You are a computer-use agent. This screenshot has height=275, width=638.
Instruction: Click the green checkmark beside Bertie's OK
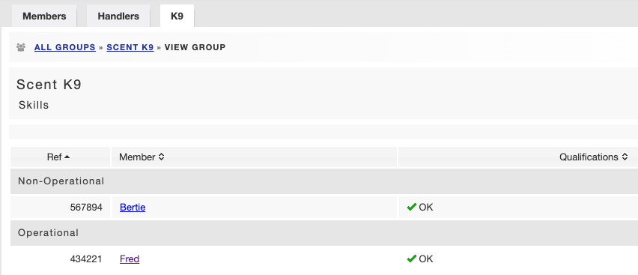tap(411, 208)
